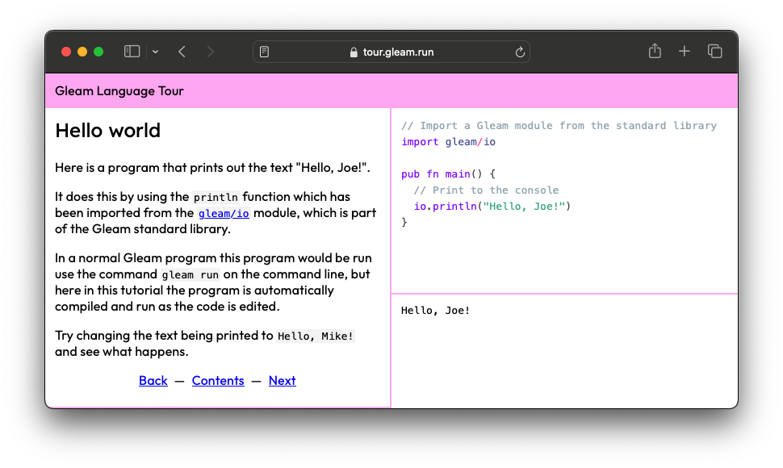Click the tour.gleam.run address field
This screenshot has width=783, height=468.
(391, 52)
